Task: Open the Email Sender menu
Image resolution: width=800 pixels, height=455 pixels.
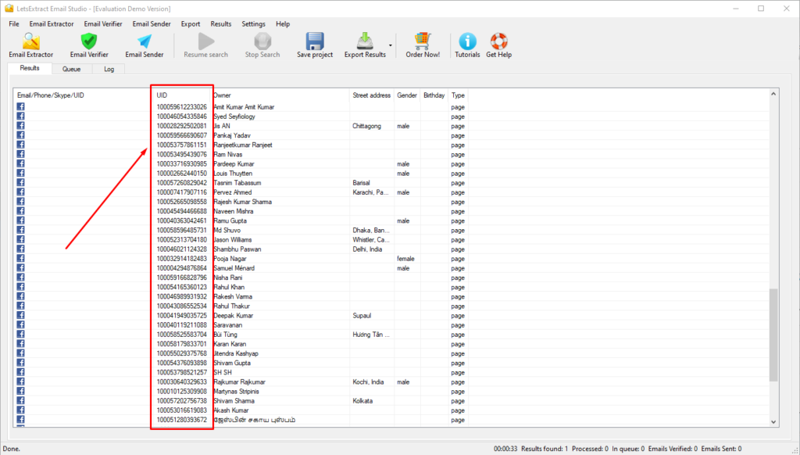Action: click(152, 24)
